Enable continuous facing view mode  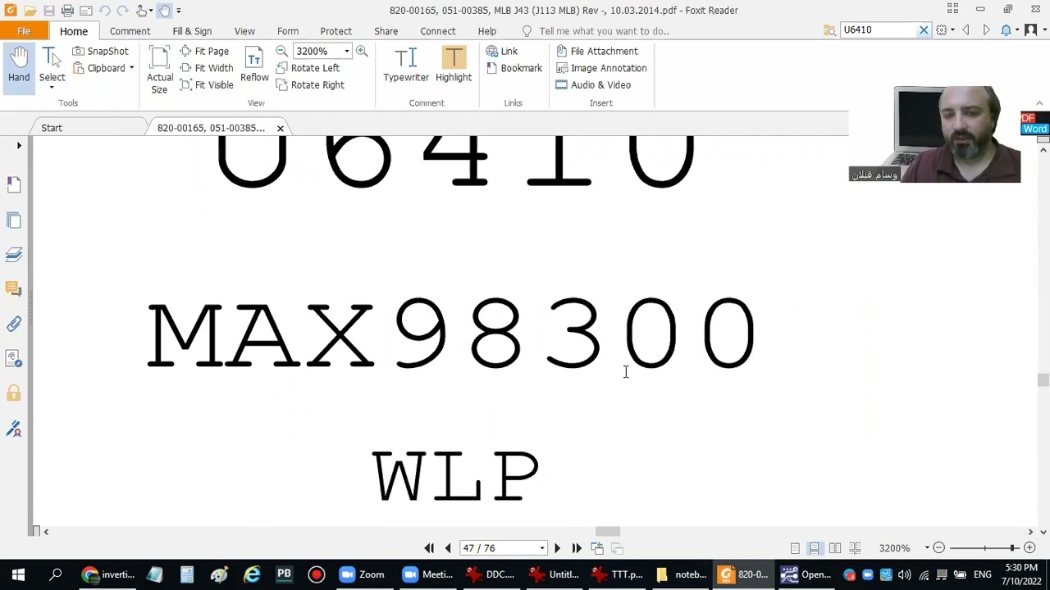coord(855,548)
